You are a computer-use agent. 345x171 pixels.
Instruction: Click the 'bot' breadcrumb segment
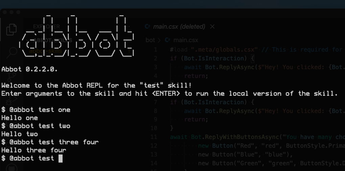coord(150,40)
